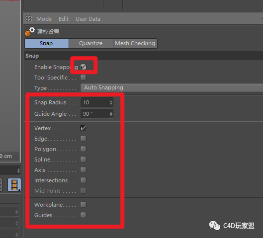Click the modeling settings cube-gear icon

(30, 31)
